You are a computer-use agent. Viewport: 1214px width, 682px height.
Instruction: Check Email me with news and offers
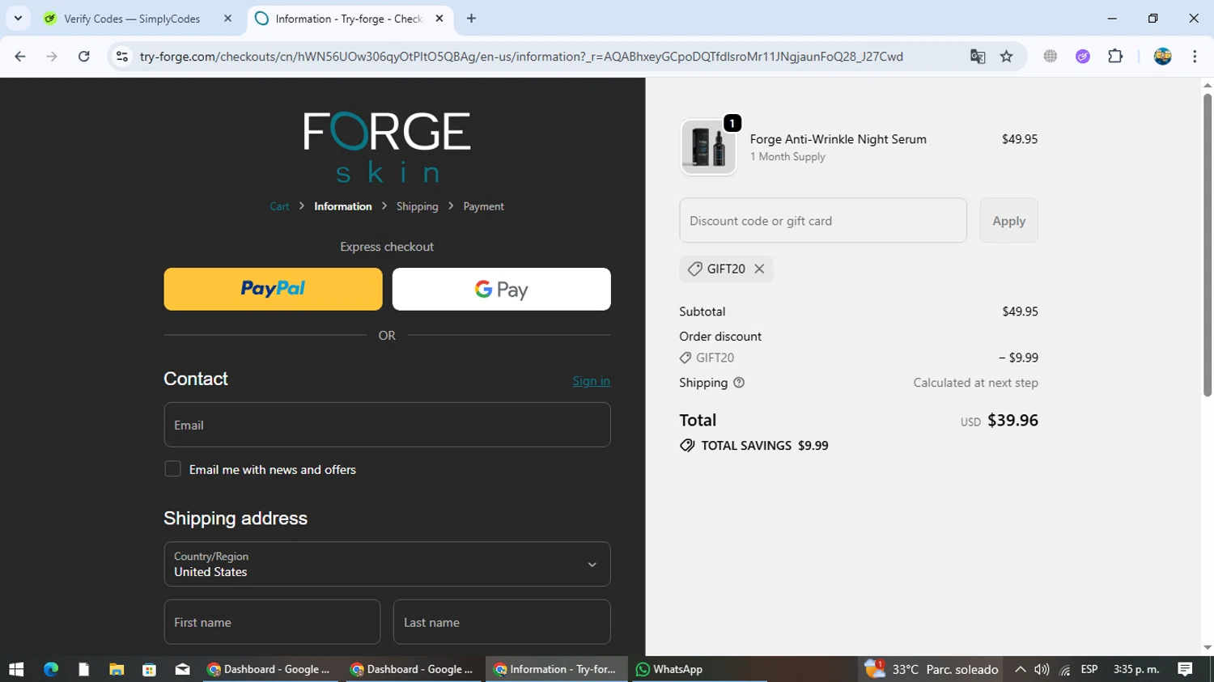(172, 469)
